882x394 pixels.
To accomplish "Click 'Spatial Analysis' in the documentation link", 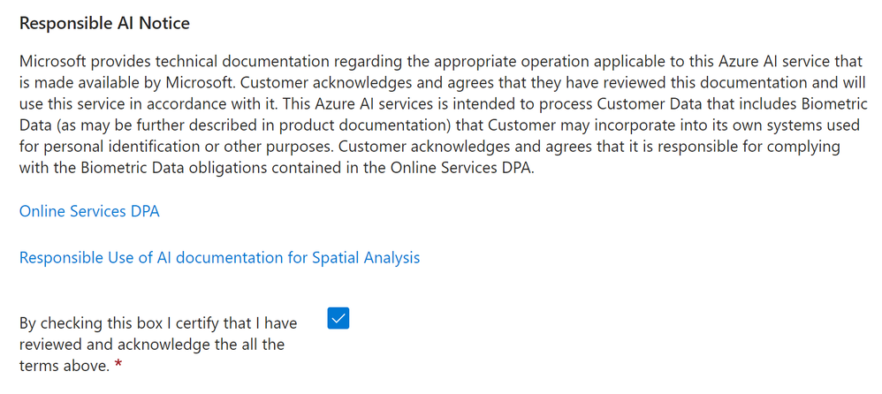I will (366, 257).
